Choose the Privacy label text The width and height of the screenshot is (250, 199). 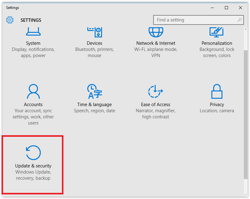[x=217, y=105]
